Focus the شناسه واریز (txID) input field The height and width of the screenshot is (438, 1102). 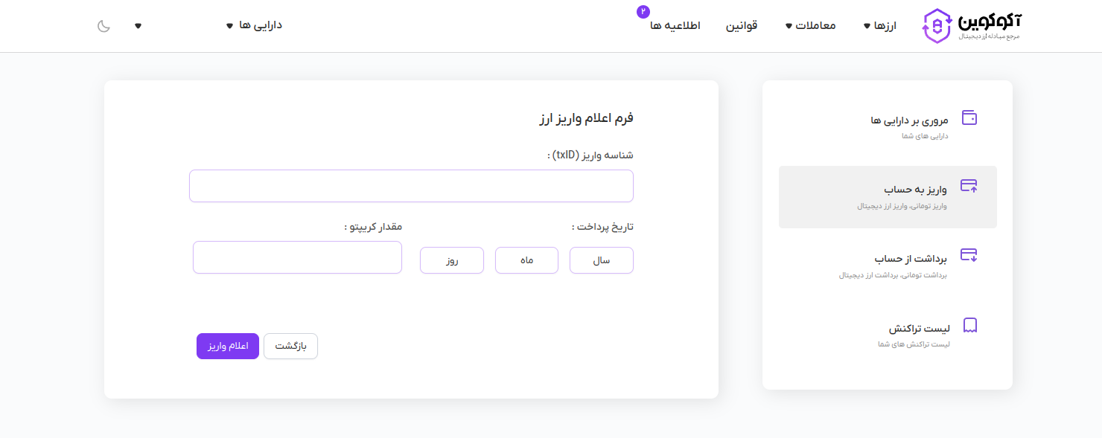pos(411,186)
